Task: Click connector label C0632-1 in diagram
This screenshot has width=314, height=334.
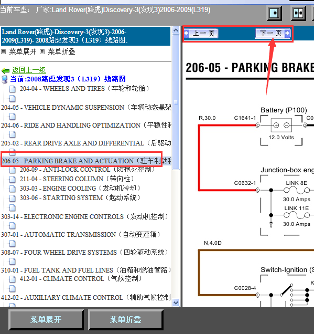Action: [245, 183]
